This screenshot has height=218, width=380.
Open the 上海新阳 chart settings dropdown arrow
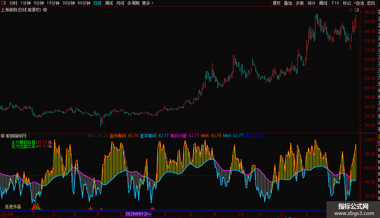[45, 10]
